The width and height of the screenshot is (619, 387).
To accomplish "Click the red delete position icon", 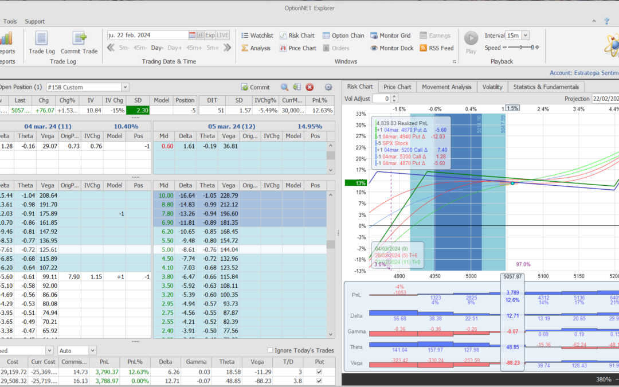I will (x=309, y=87).
